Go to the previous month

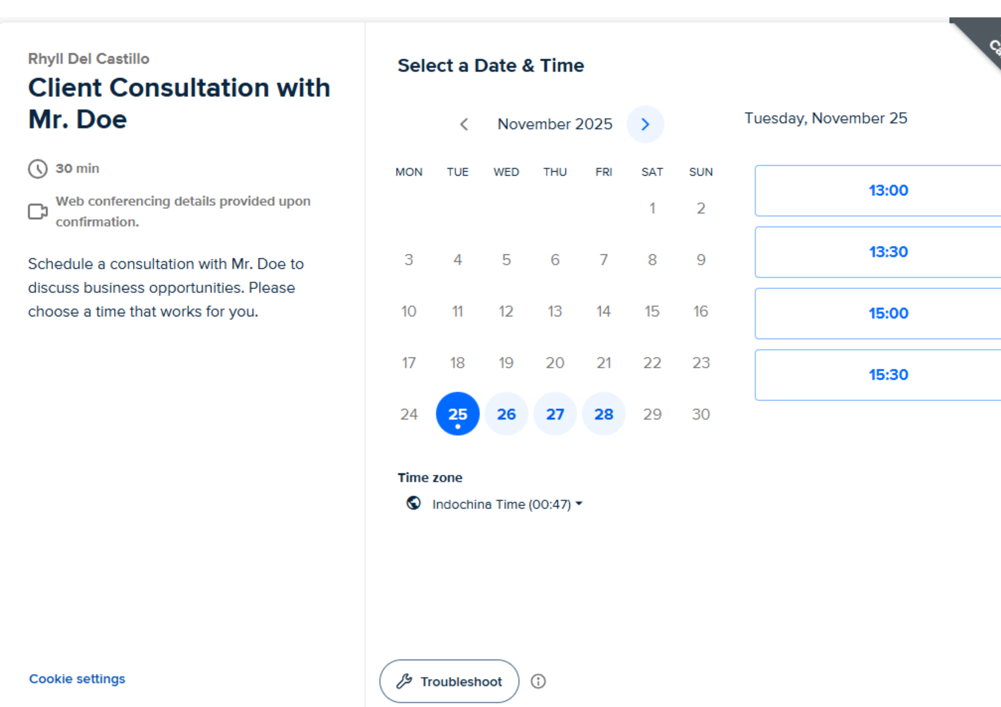[x=464, y=124]
